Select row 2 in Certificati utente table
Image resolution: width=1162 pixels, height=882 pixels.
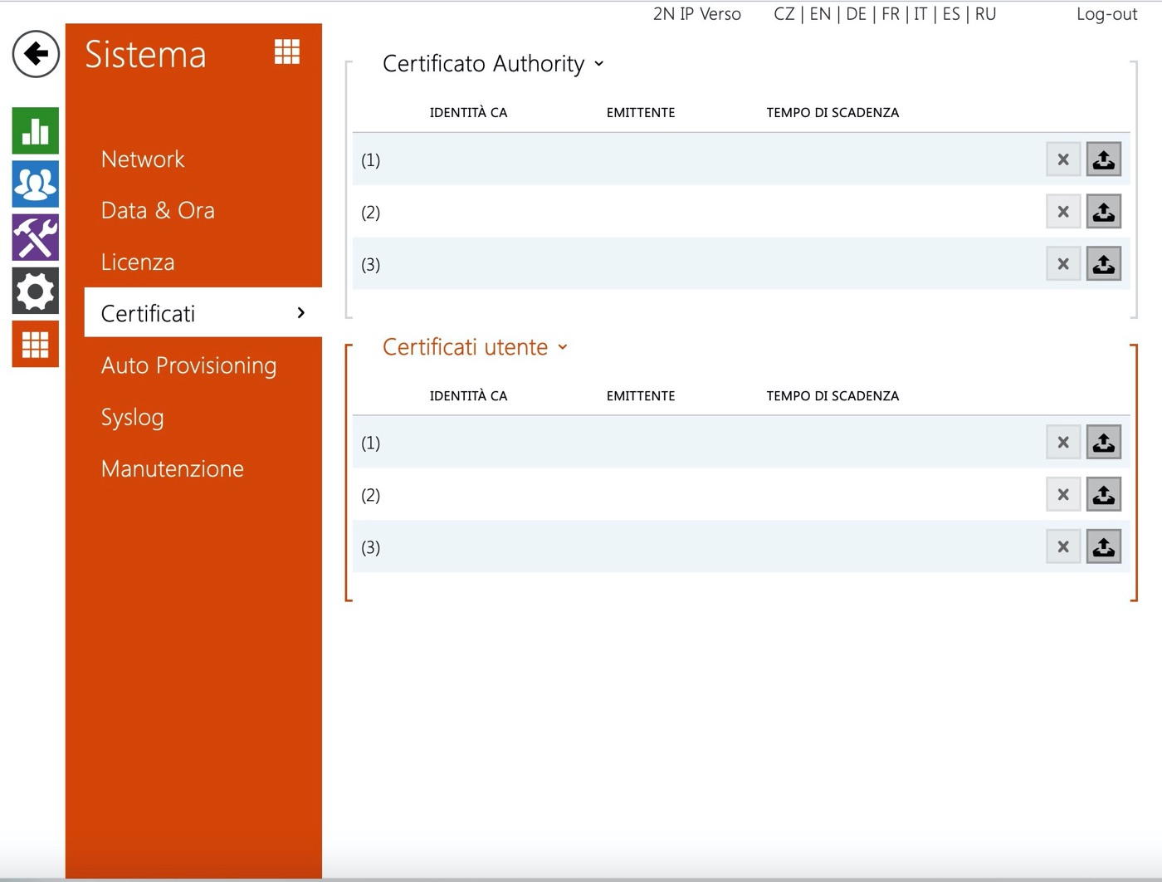pos(664,495)
